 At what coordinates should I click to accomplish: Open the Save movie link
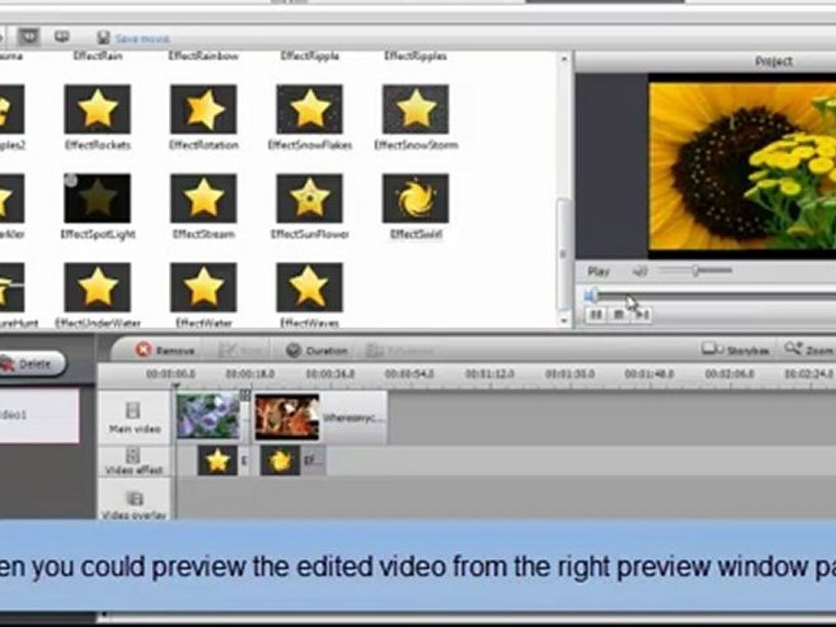(x=142, y=38)
